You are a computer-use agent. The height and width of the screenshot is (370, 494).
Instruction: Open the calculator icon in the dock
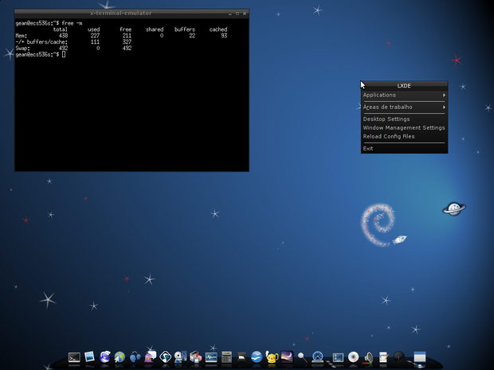[x=226, y=358]
